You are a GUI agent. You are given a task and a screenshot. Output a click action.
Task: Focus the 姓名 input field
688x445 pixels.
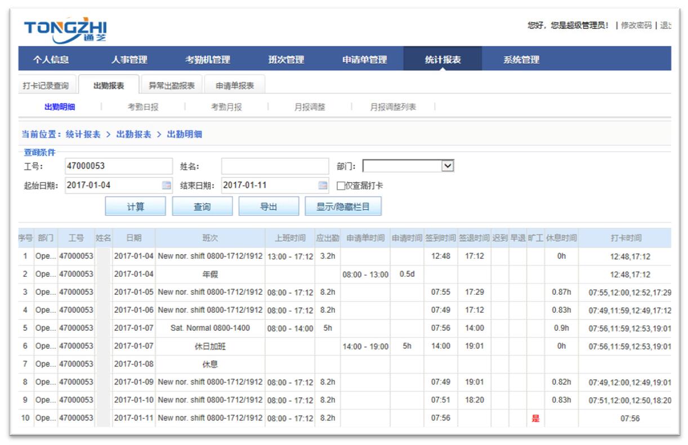pyautogui.click(x=274, y=166)
